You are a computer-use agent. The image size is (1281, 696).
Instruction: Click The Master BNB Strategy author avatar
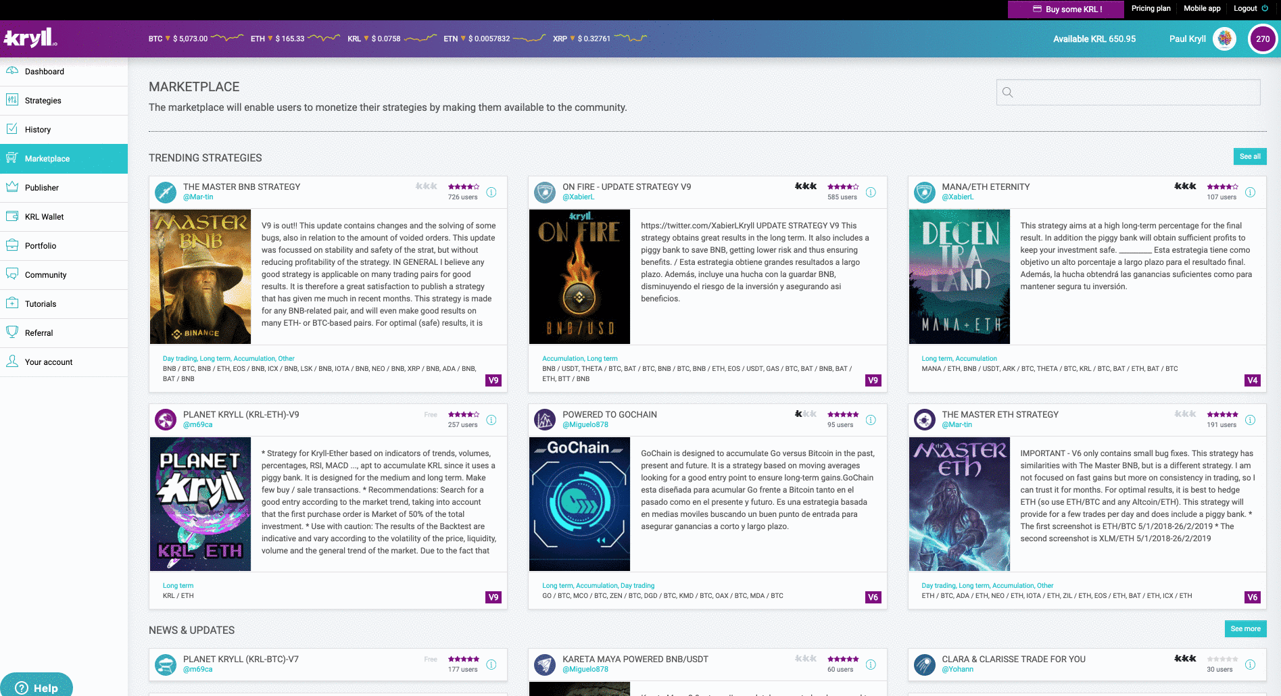166,192
